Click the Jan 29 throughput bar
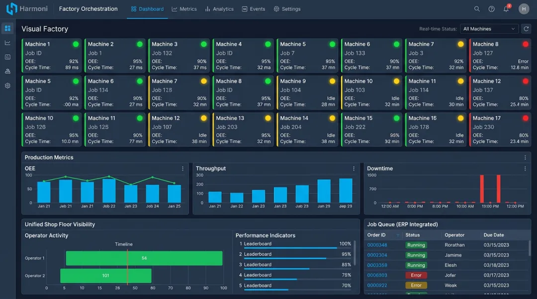The width and height of the screenshot is (537, 299). click(324, 191)
